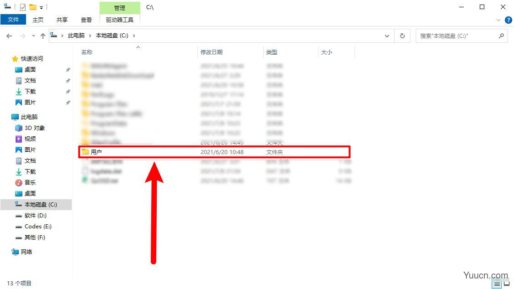The height and width of the screenshot is (289, 514).
Task: Sort by 名称 column header
Action: (x=87, y=52)
